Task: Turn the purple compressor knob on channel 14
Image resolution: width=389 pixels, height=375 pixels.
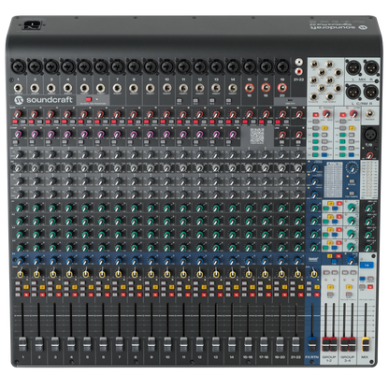Action: coord(233,135)
